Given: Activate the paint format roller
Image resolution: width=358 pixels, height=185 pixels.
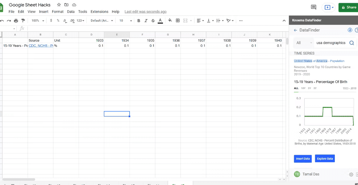Looking at the screenshot, I should (x=23, y=21).
